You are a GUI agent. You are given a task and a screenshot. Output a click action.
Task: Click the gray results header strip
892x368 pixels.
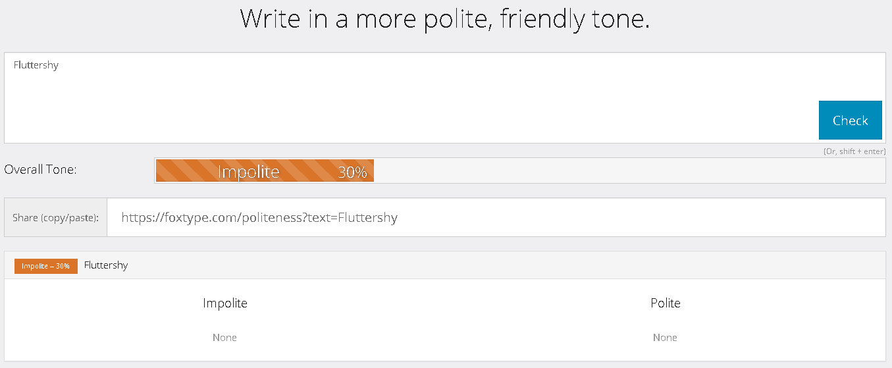[x=461, y=265]
